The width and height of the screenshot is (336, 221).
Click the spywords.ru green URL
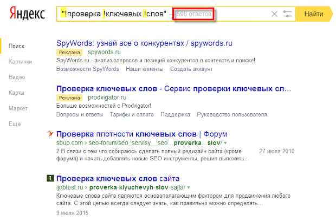point(104,52)
